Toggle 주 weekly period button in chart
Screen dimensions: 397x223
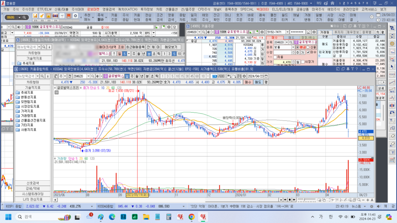pyautogui.click(x=132, y=76)
